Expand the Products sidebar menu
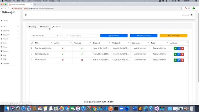199x112 pixels. tap(10, 31)
